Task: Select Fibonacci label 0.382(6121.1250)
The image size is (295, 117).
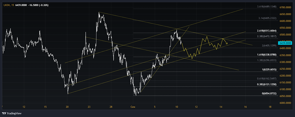Action: point(267,85)
